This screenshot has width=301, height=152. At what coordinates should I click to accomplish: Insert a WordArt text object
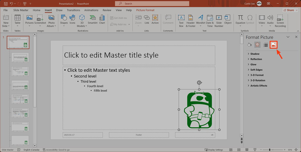[x=200, y=20]
